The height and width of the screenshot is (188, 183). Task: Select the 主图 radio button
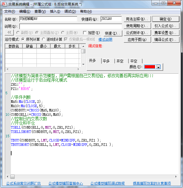point(63,33)
